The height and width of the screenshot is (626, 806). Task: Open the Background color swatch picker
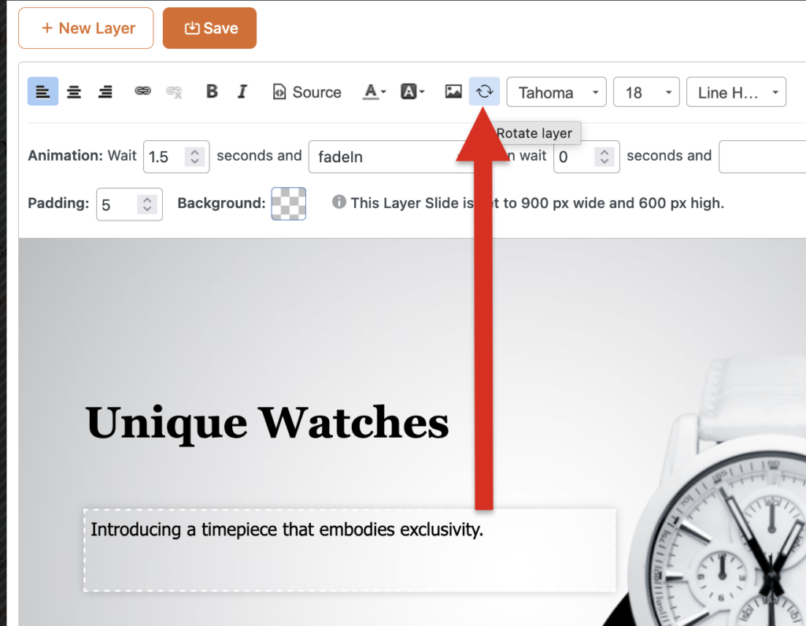coord(288,203)
